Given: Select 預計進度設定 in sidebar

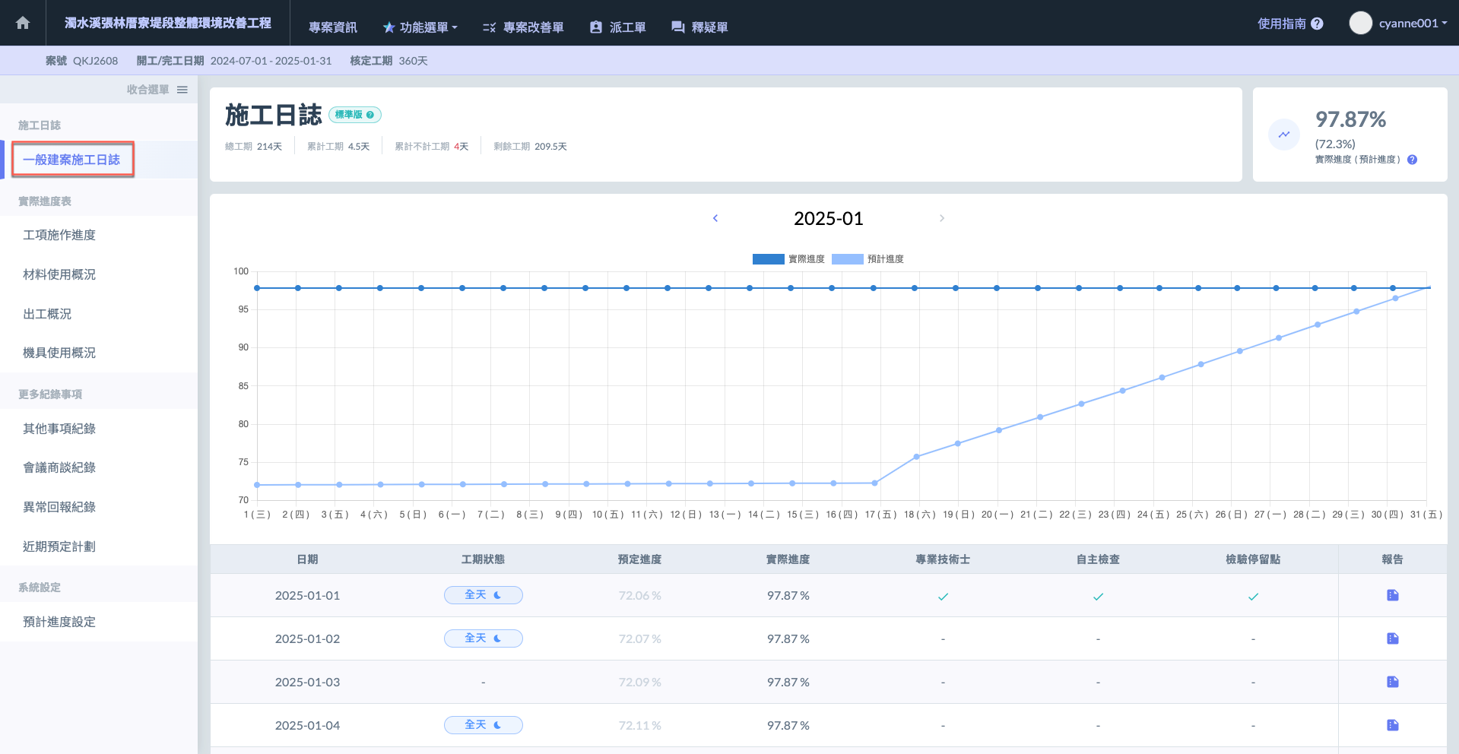Looking at the screenshot, I should click(59, 622).
